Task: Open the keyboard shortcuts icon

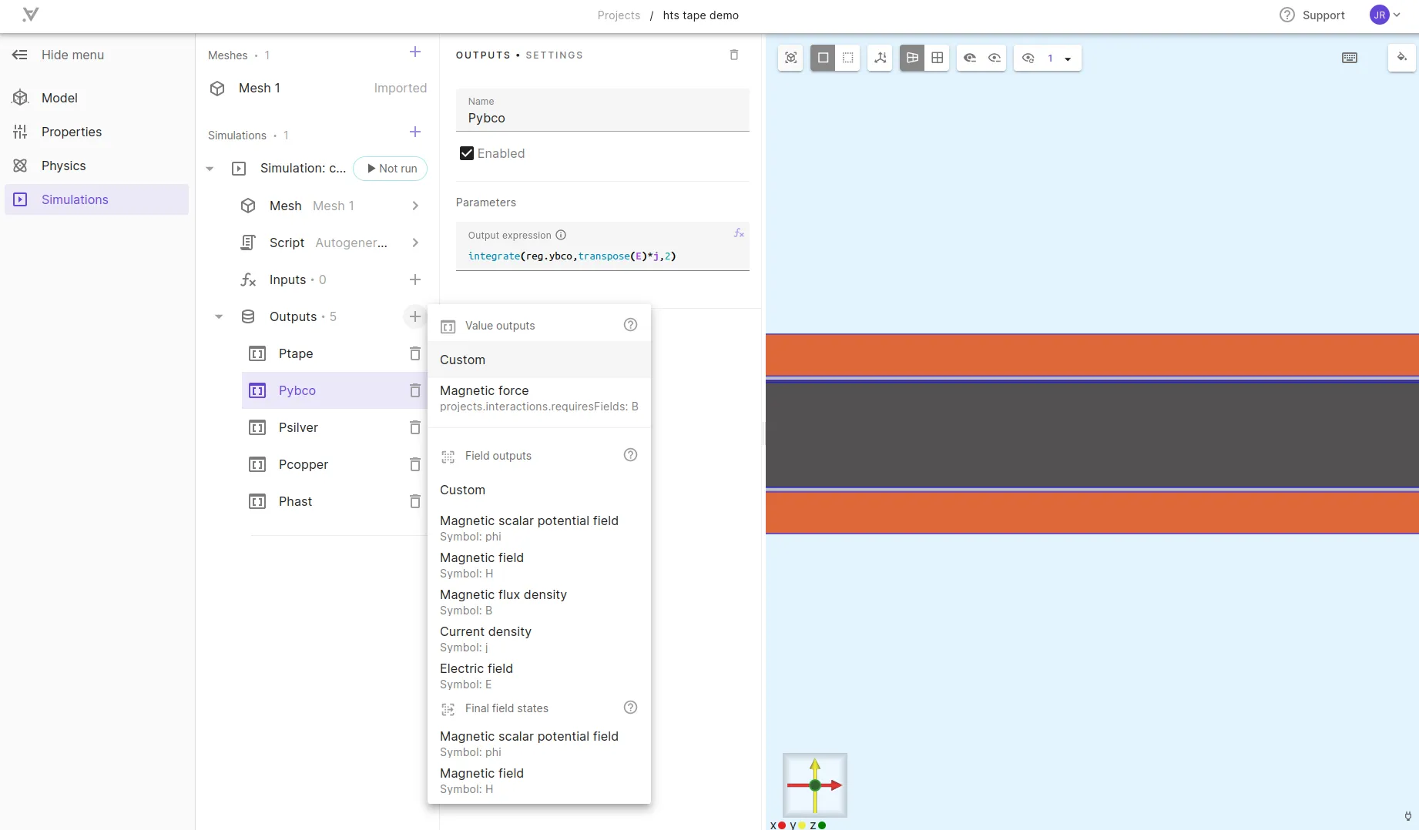Action: pyautogui.click(x=1350, y=58)
